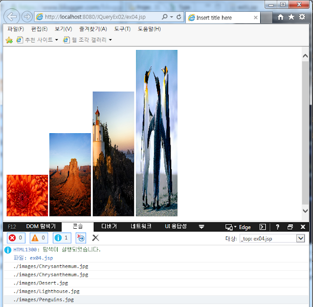Open the 파일(F) menu
The height and width of the screenshot is (307, 313).
click(x=16, y=29)
